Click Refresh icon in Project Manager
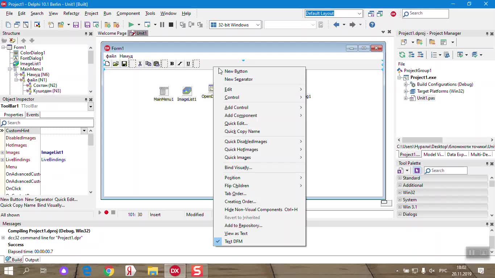Screen dimensions: 495x278 [x=402, y=55]
